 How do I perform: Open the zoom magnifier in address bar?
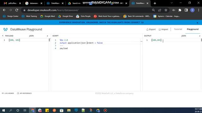point(153,10)
